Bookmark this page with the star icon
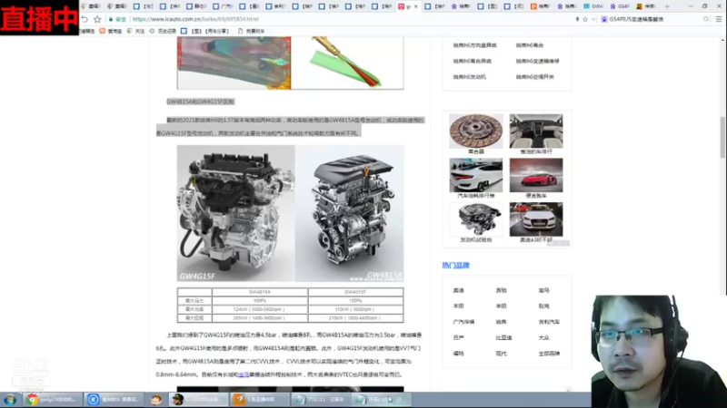727x408 pixels. coord(97,19)
